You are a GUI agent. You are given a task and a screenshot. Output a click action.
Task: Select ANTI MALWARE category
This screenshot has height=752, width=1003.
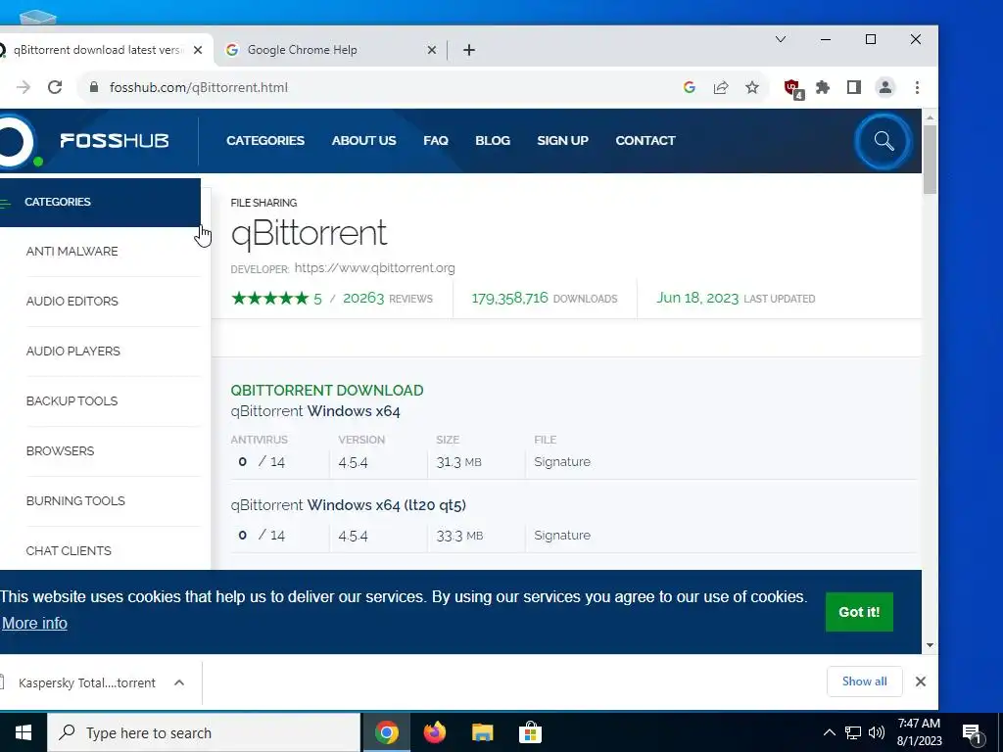(72, 252)
